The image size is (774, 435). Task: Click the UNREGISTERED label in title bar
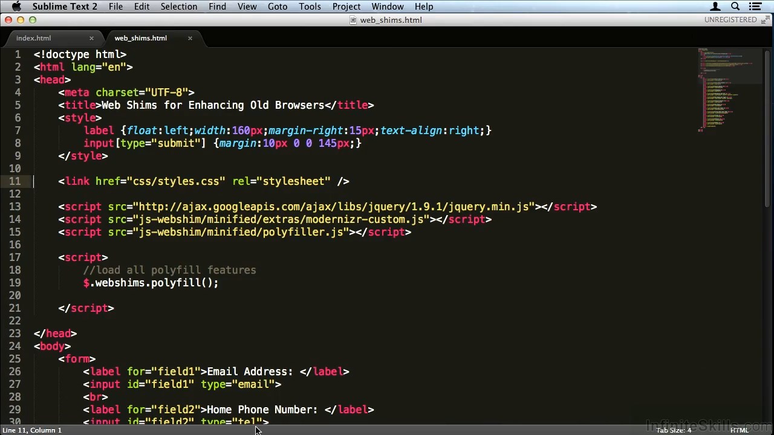[x=730, y=20]
